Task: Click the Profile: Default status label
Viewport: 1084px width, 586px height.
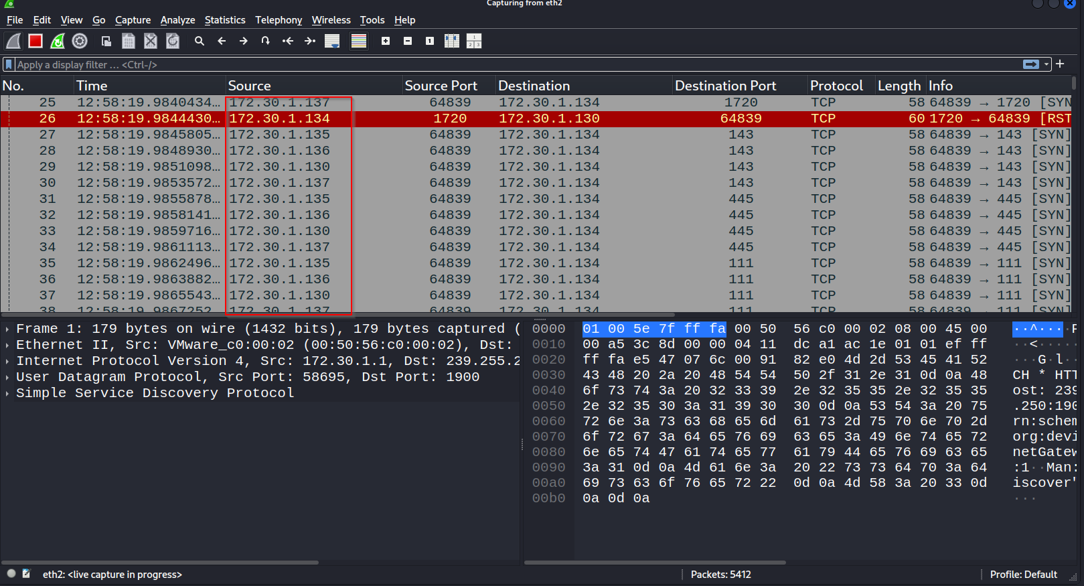Action: coord(1023,575)
